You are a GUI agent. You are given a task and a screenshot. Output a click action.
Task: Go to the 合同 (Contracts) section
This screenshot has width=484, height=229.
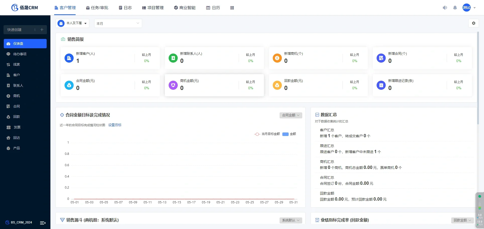17,106
